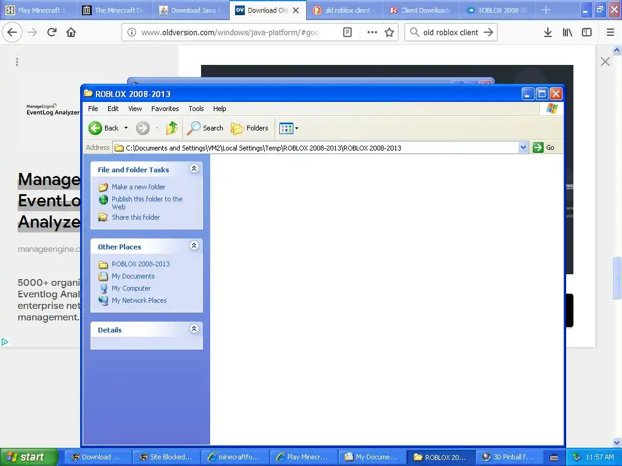Click the keyboard tray icon
Screen dimensions: 622x466
[x=554, y=458]
